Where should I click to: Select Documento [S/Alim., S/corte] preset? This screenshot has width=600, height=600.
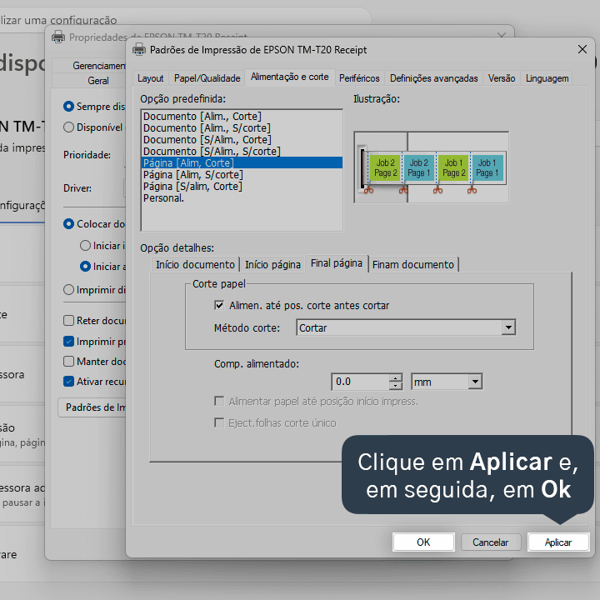242,152
